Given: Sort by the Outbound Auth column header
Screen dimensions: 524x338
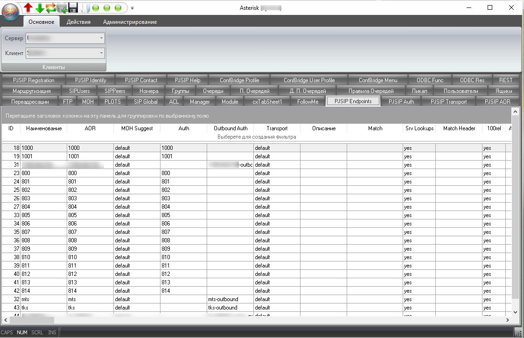Looking at the screenshot, I should [231, 128].
